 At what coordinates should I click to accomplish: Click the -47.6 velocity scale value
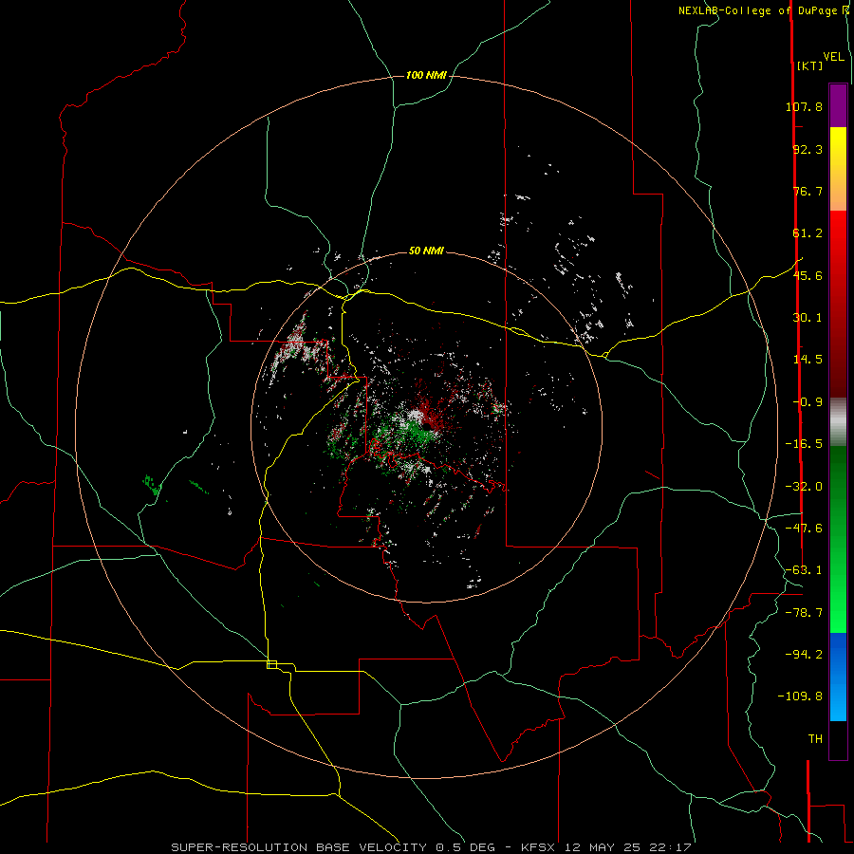point(805,529)
